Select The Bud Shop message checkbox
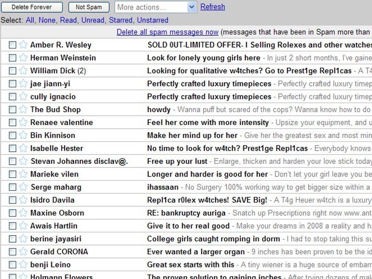 point(12,110)
